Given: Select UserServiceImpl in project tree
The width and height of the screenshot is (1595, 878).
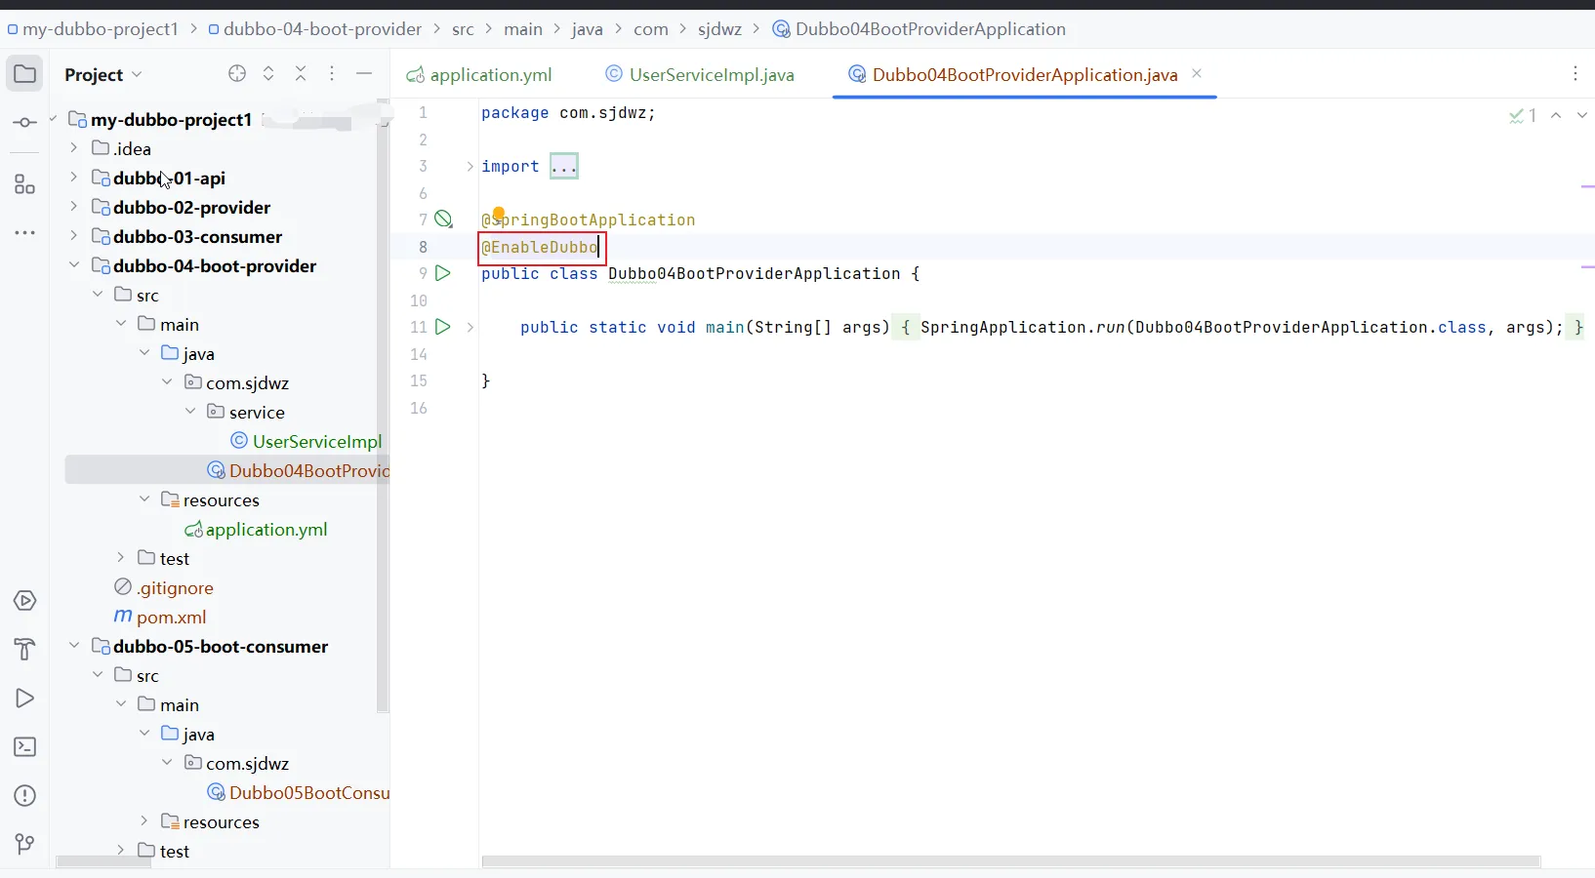Looking at the screenshot, I should tap(307, 441).
